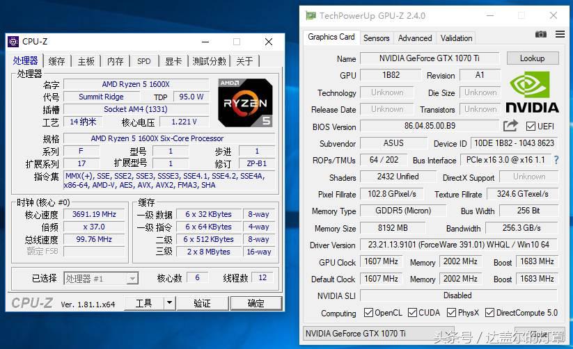Switch to the 内存 tab

(115, 61)
